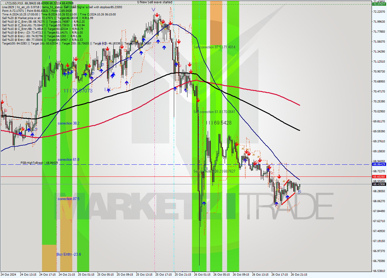Click the 'FSB-HighToBreak | 68.86429' label
This screenshot has width=387, height=278.
[x=39, y=163]
